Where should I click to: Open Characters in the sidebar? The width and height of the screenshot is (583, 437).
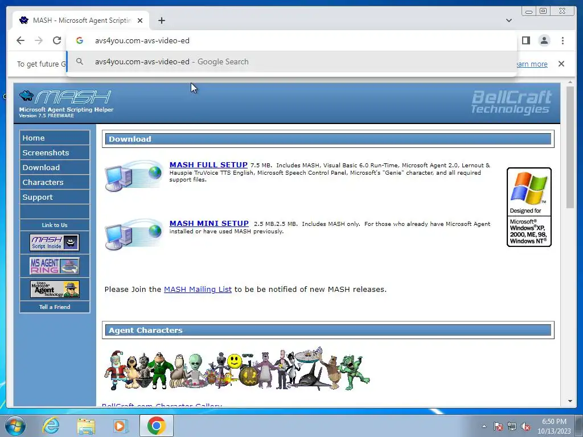[55, 183]
